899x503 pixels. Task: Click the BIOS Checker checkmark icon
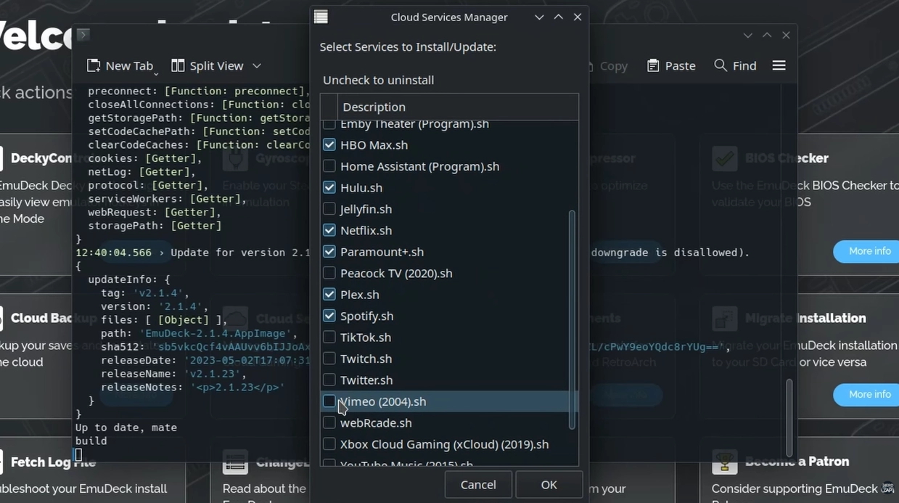[724, 158]
